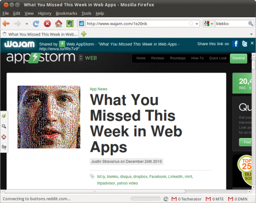Click the tripadvisor tag
Image resolution: width=256 pixels, height=203 pixels.
coord(106,183)
